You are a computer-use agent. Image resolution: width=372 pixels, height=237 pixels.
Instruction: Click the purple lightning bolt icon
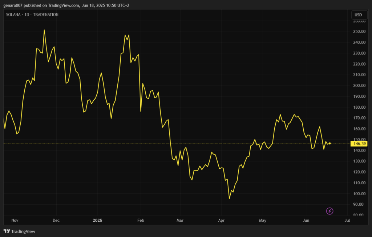(x=329, y=211)
